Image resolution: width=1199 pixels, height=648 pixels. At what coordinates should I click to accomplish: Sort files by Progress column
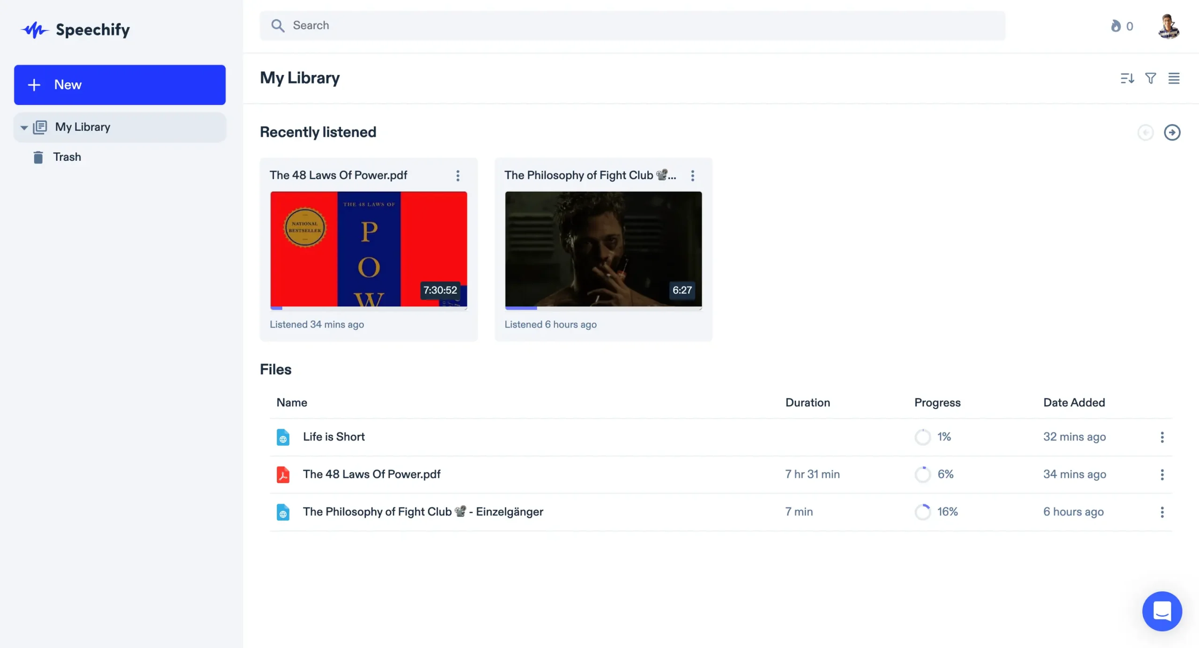(937, 402)
